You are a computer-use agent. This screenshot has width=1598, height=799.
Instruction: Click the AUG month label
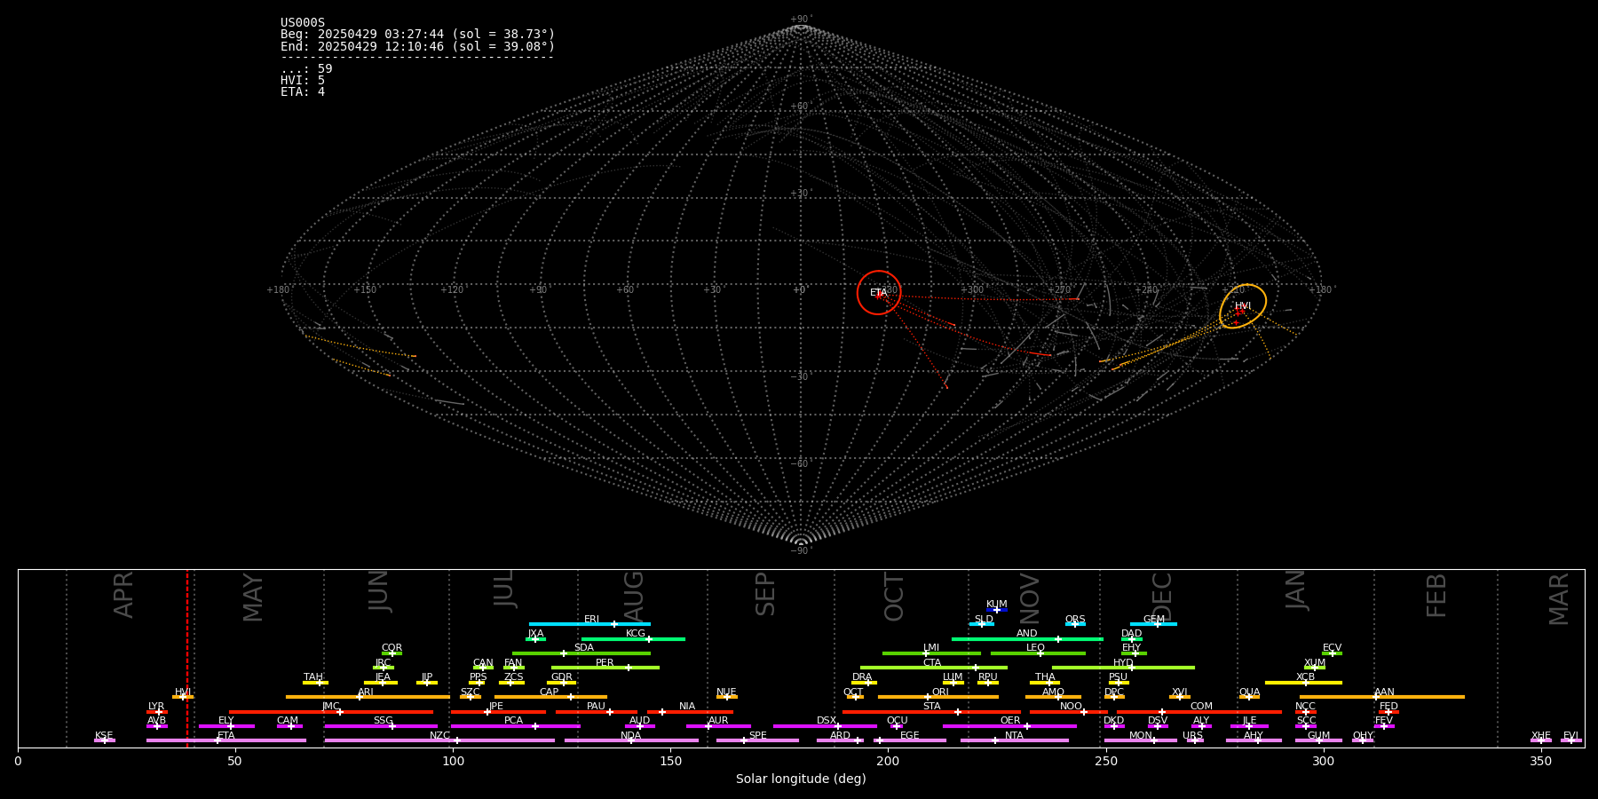[633, 595]
